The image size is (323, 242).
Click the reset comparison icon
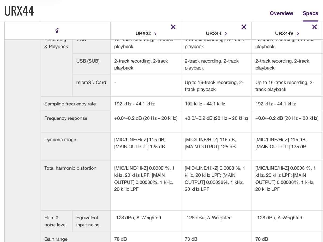[x=57, y=30]
